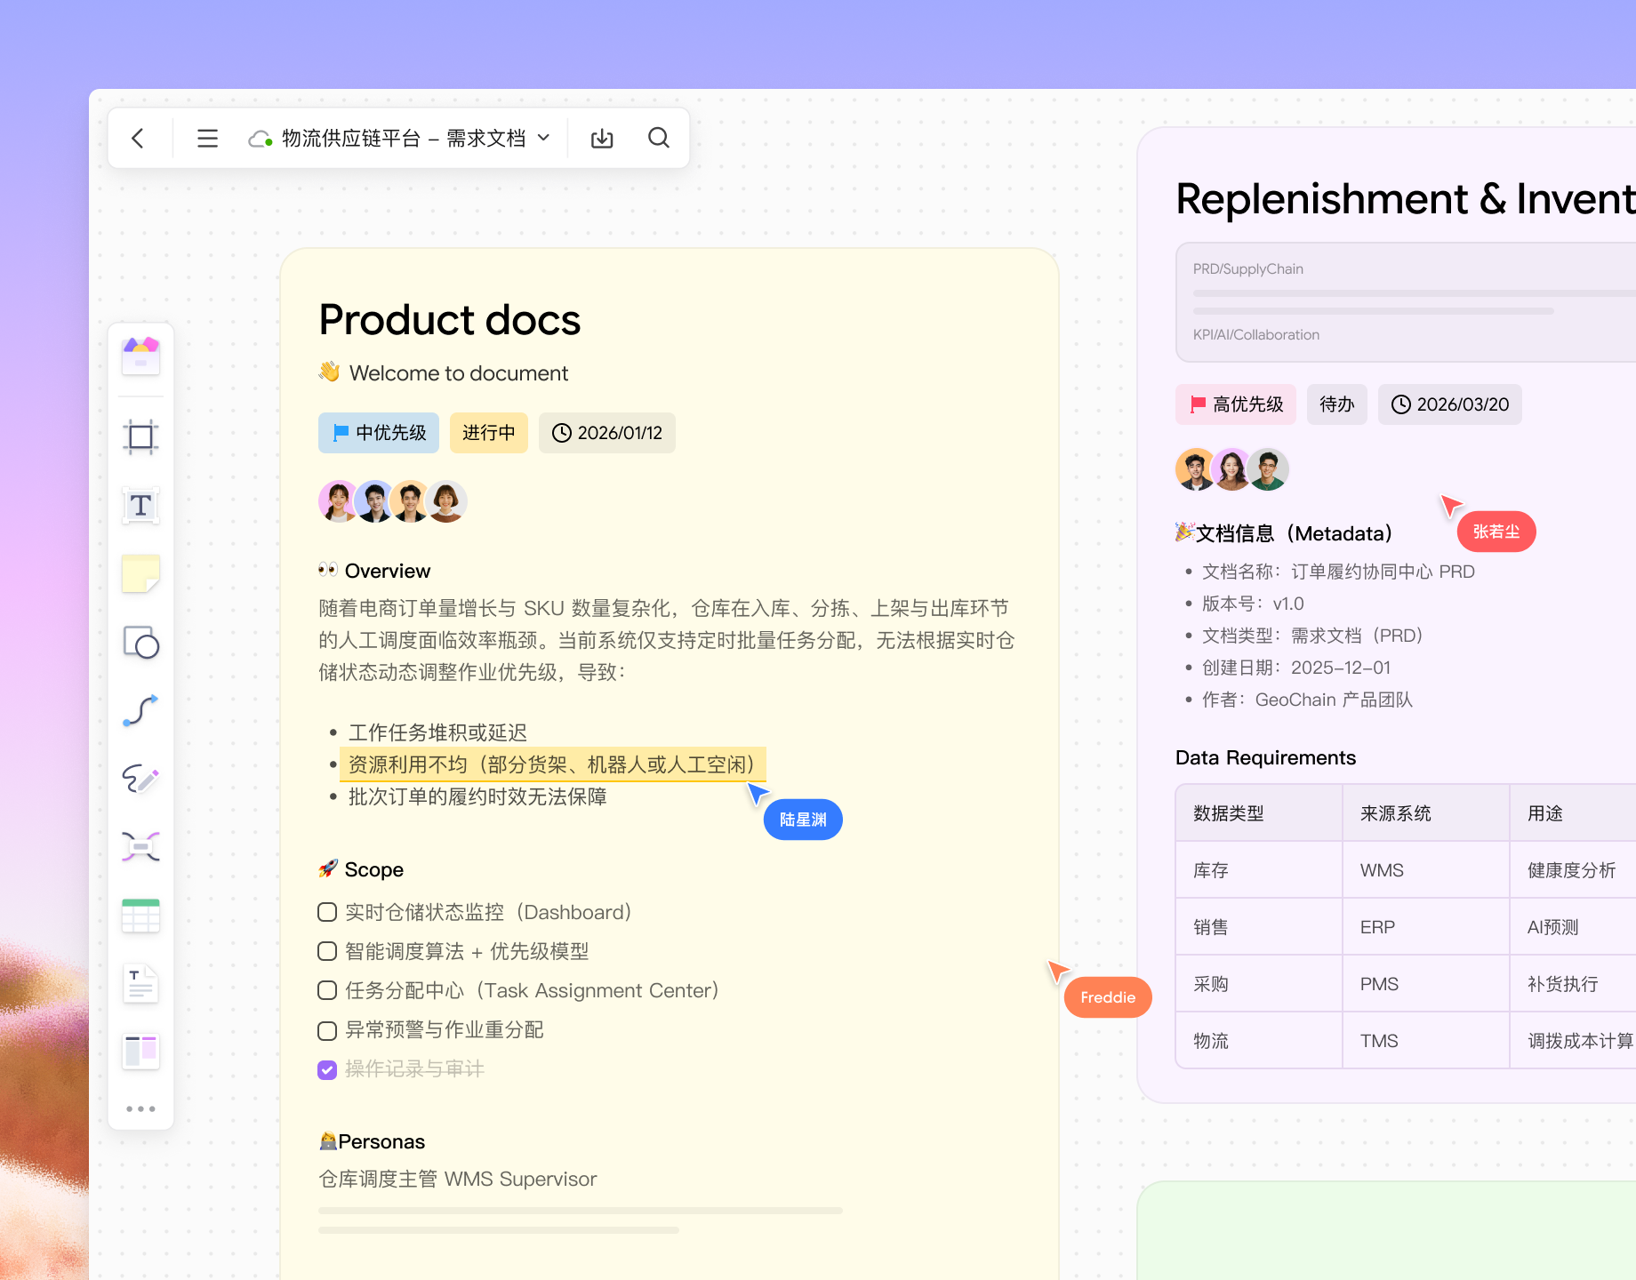
Task: Check the 实时仓储状态监控 checkbox
Action: point(326,912)
